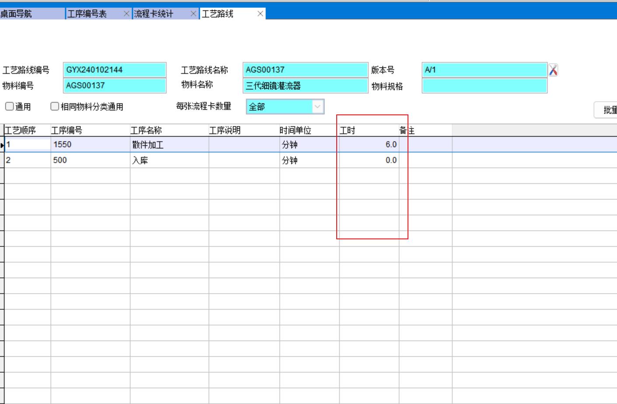Viewport: 617px width, 404px height.
Task: Switch to the 桌面导航 tab
Action: pos(17,14)
